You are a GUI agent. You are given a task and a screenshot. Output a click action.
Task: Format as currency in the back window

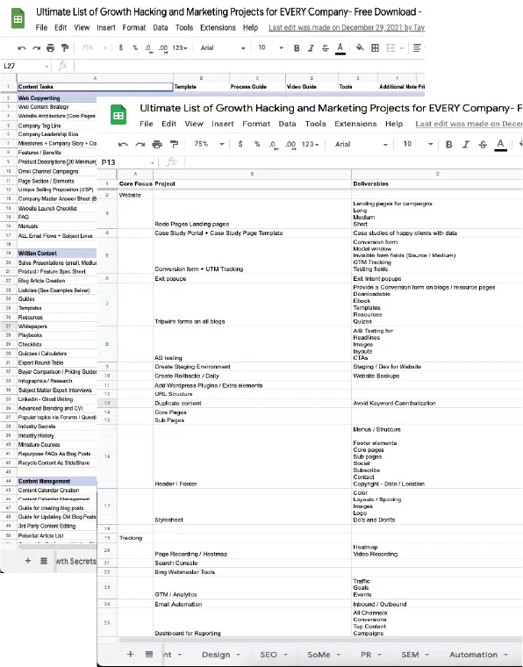tap(121, 47)
